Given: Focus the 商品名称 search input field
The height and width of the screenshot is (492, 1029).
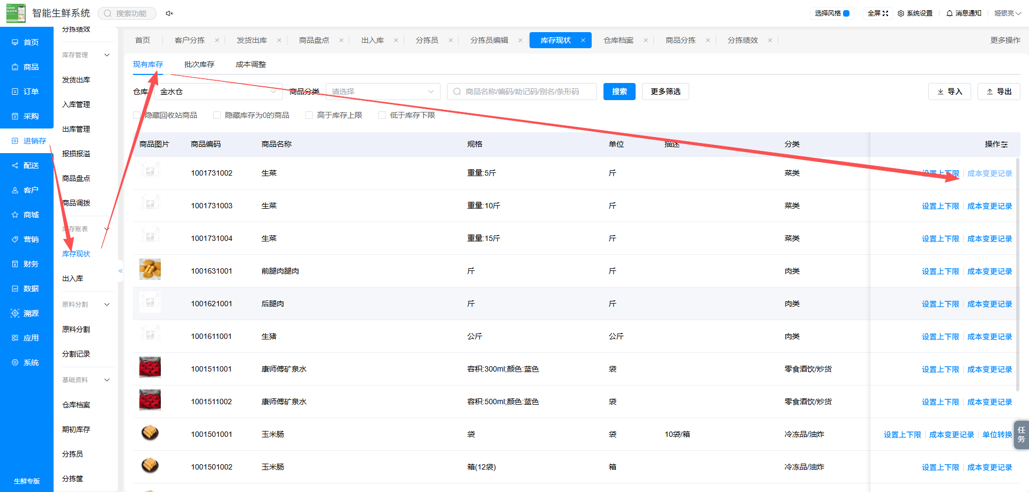Looking at the screenshot, I should coord(522,92).
